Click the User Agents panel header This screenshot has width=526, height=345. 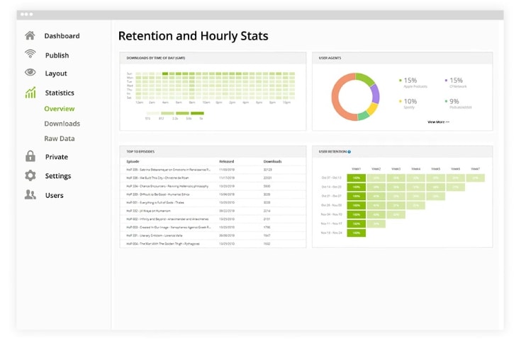pos(402,58)
